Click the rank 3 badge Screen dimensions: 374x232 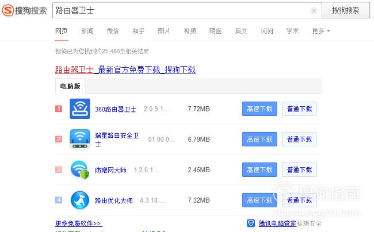59,169
